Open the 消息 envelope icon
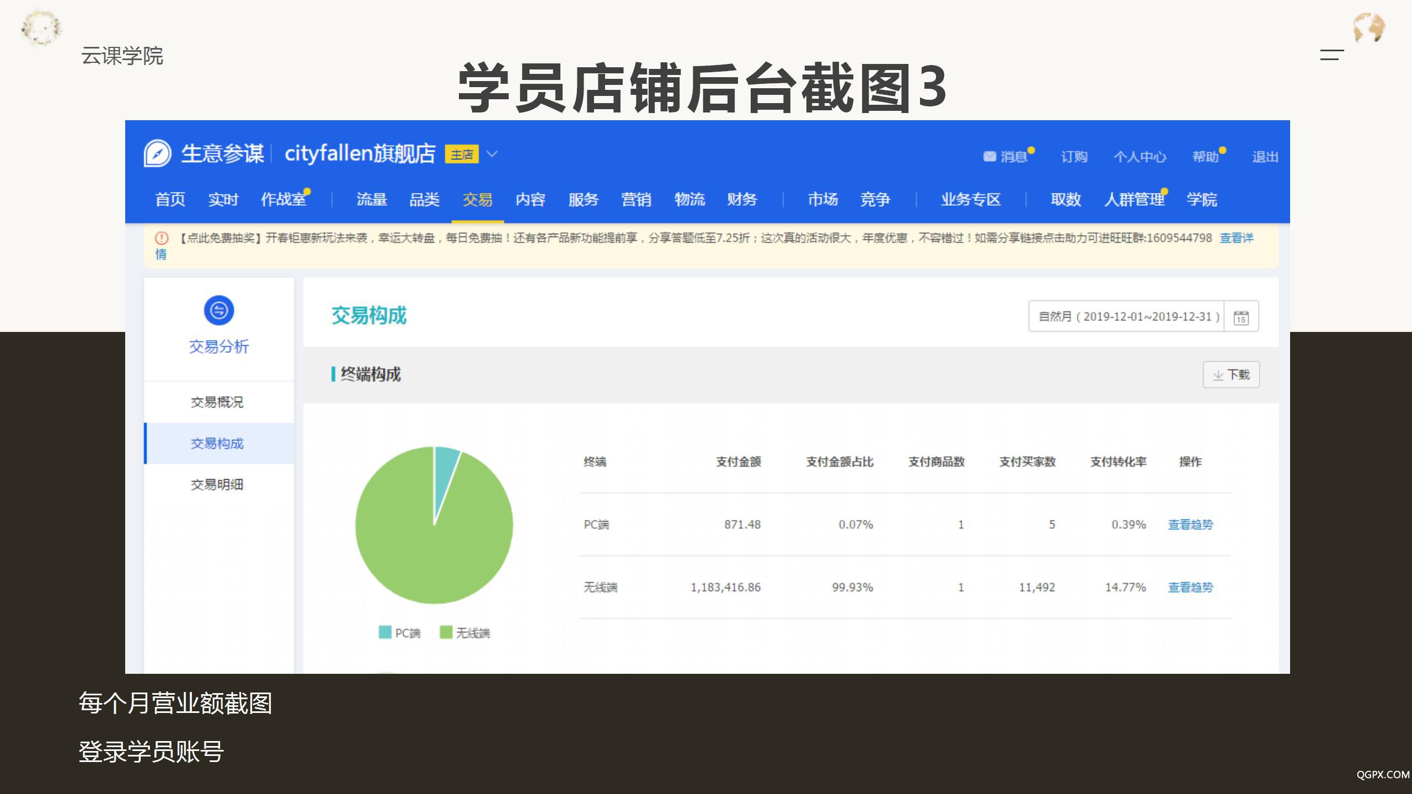Viewport: 1412px width, 794px height. (990, 157)
